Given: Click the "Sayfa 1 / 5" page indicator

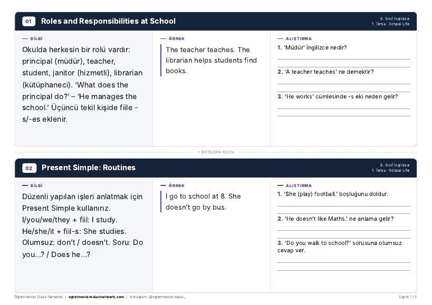Looking at the screenshot, I should tap(408, 297).
